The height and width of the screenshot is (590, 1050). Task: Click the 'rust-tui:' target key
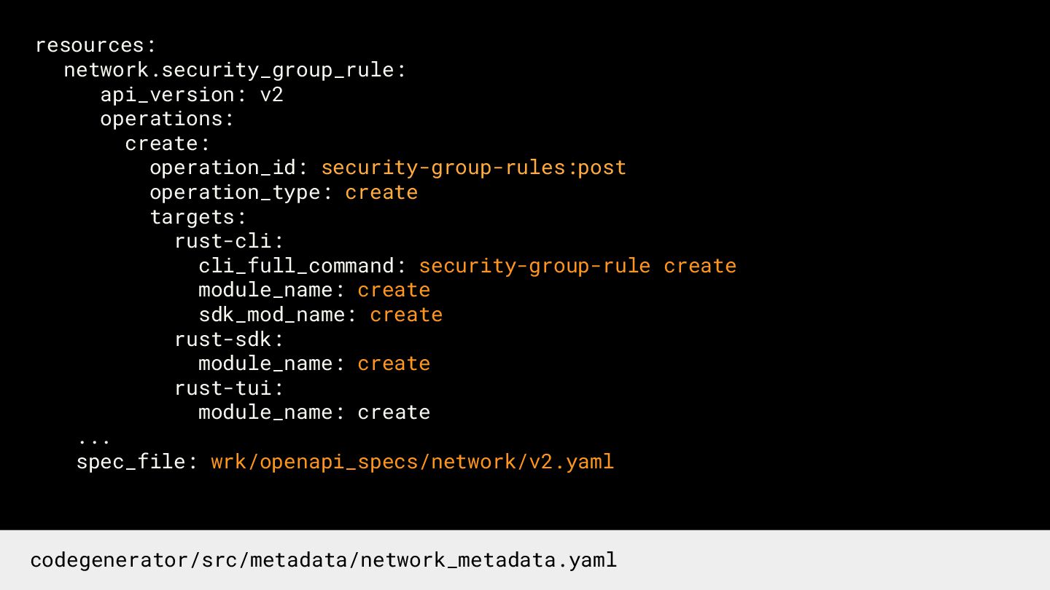point(229,388)
